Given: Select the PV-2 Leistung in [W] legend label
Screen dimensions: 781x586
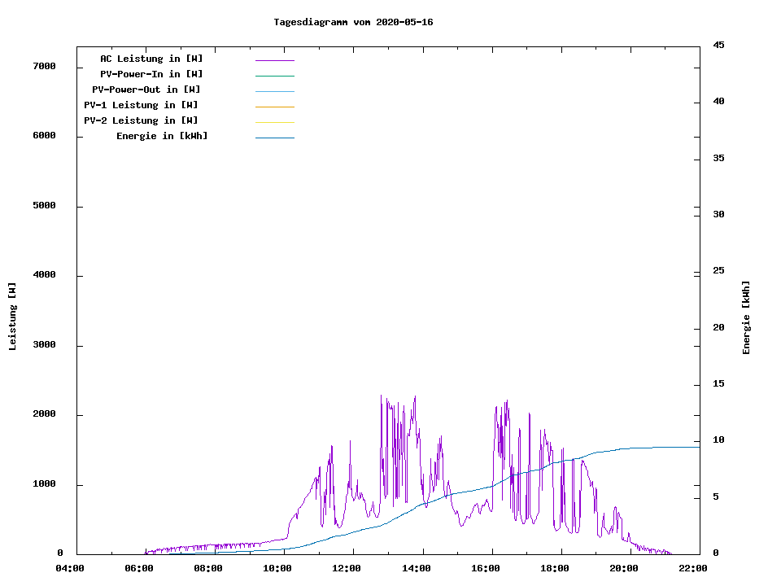Looking at the screenshot, I should tap(141, 120).
